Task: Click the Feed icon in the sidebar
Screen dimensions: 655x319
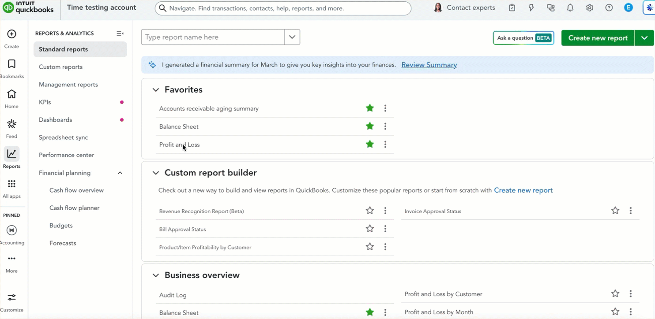Action: 11,124
